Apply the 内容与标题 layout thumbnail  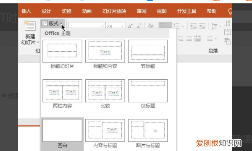[x=105, y=130]
